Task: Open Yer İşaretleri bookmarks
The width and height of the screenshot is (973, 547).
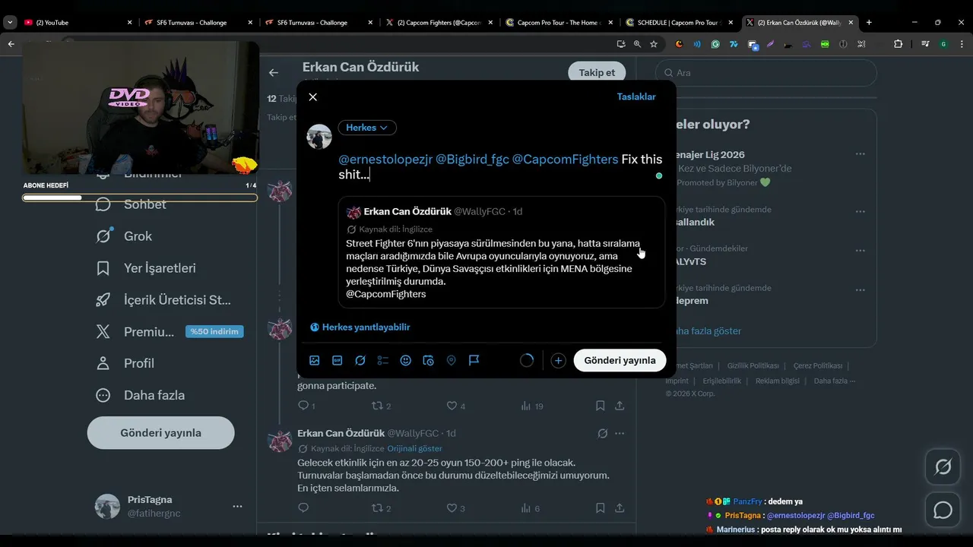Action: [x=146, y=268]
